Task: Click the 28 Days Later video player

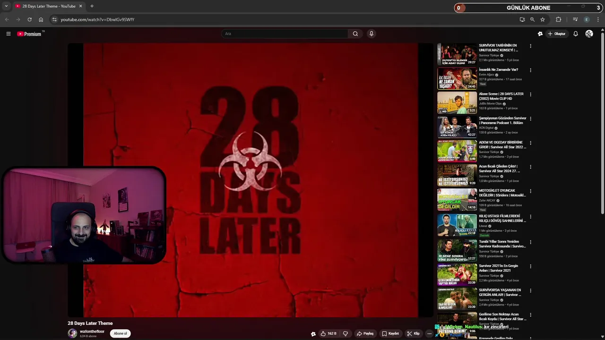Action: pyautogui.click(x=251, y=180)
